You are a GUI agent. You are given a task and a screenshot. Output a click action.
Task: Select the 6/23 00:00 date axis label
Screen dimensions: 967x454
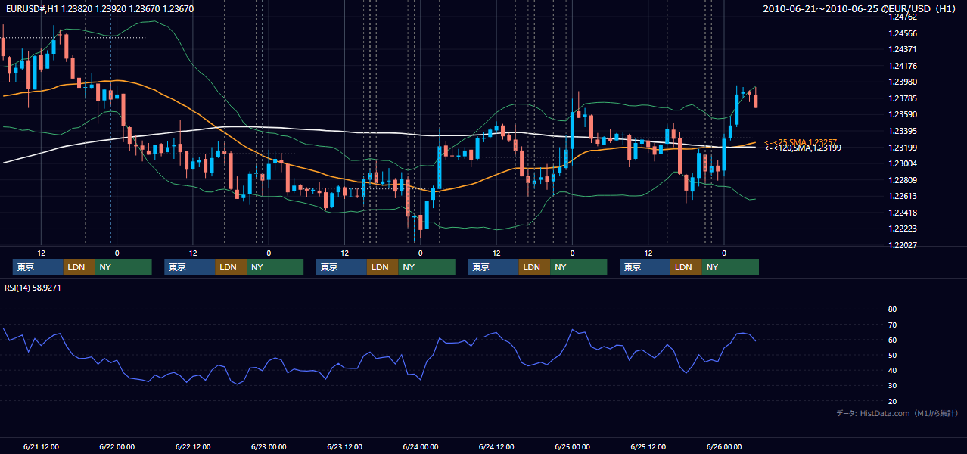[269, 446]
